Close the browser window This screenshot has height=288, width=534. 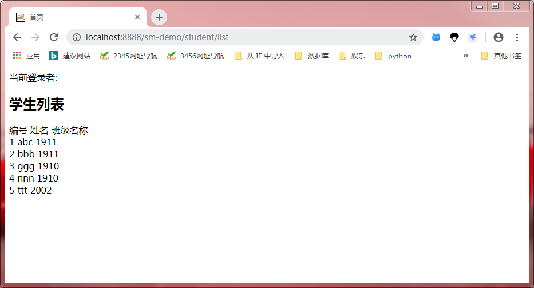tap(517, 6)
